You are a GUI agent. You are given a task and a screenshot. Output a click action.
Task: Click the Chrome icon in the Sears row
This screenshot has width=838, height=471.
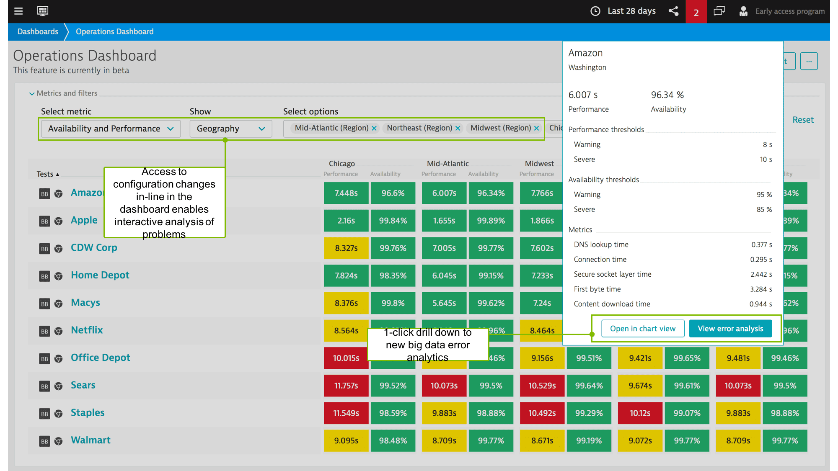59,386
